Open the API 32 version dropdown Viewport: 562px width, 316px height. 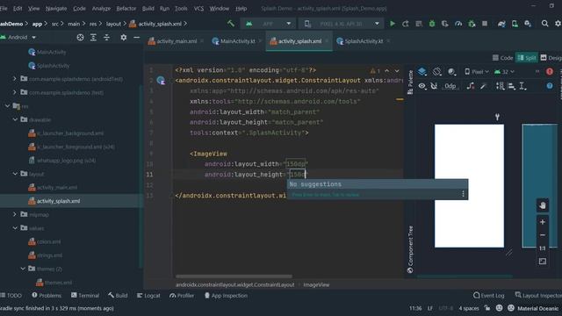click(504, 72)
